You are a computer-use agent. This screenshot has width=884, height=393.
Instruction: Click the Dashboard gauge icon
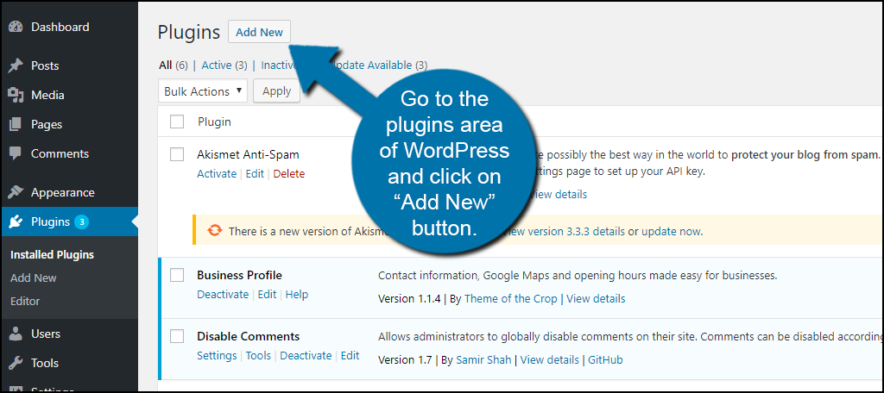16,28
